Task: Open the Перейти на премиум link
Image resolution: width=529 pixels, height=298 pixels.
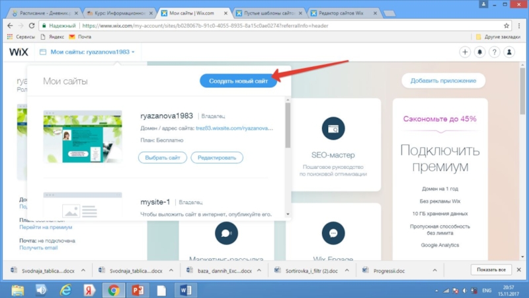Action: tap(46, 227)
